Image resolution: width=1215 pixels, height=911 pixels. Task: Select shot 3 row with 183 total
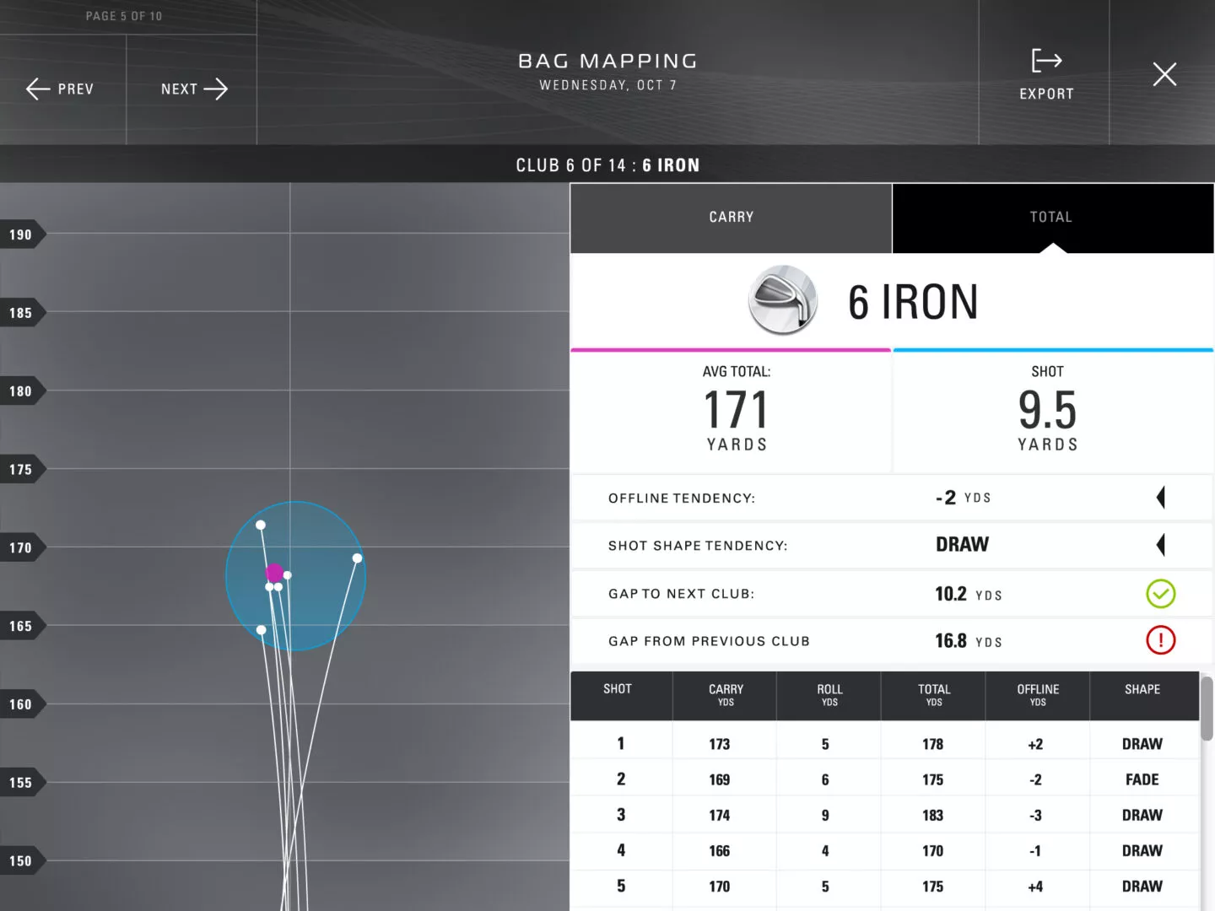[884, 815]
